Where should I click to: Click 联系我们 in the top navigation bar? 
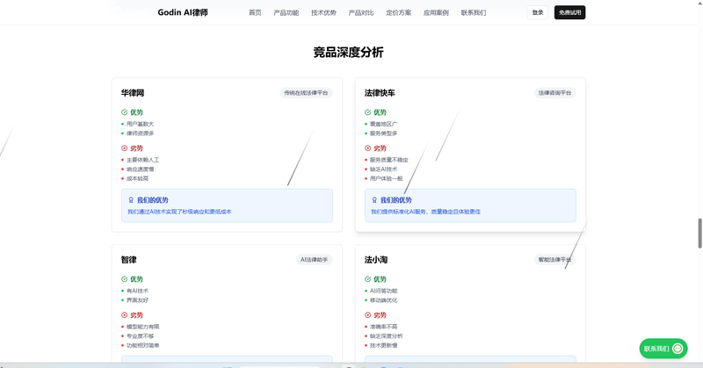474,12
